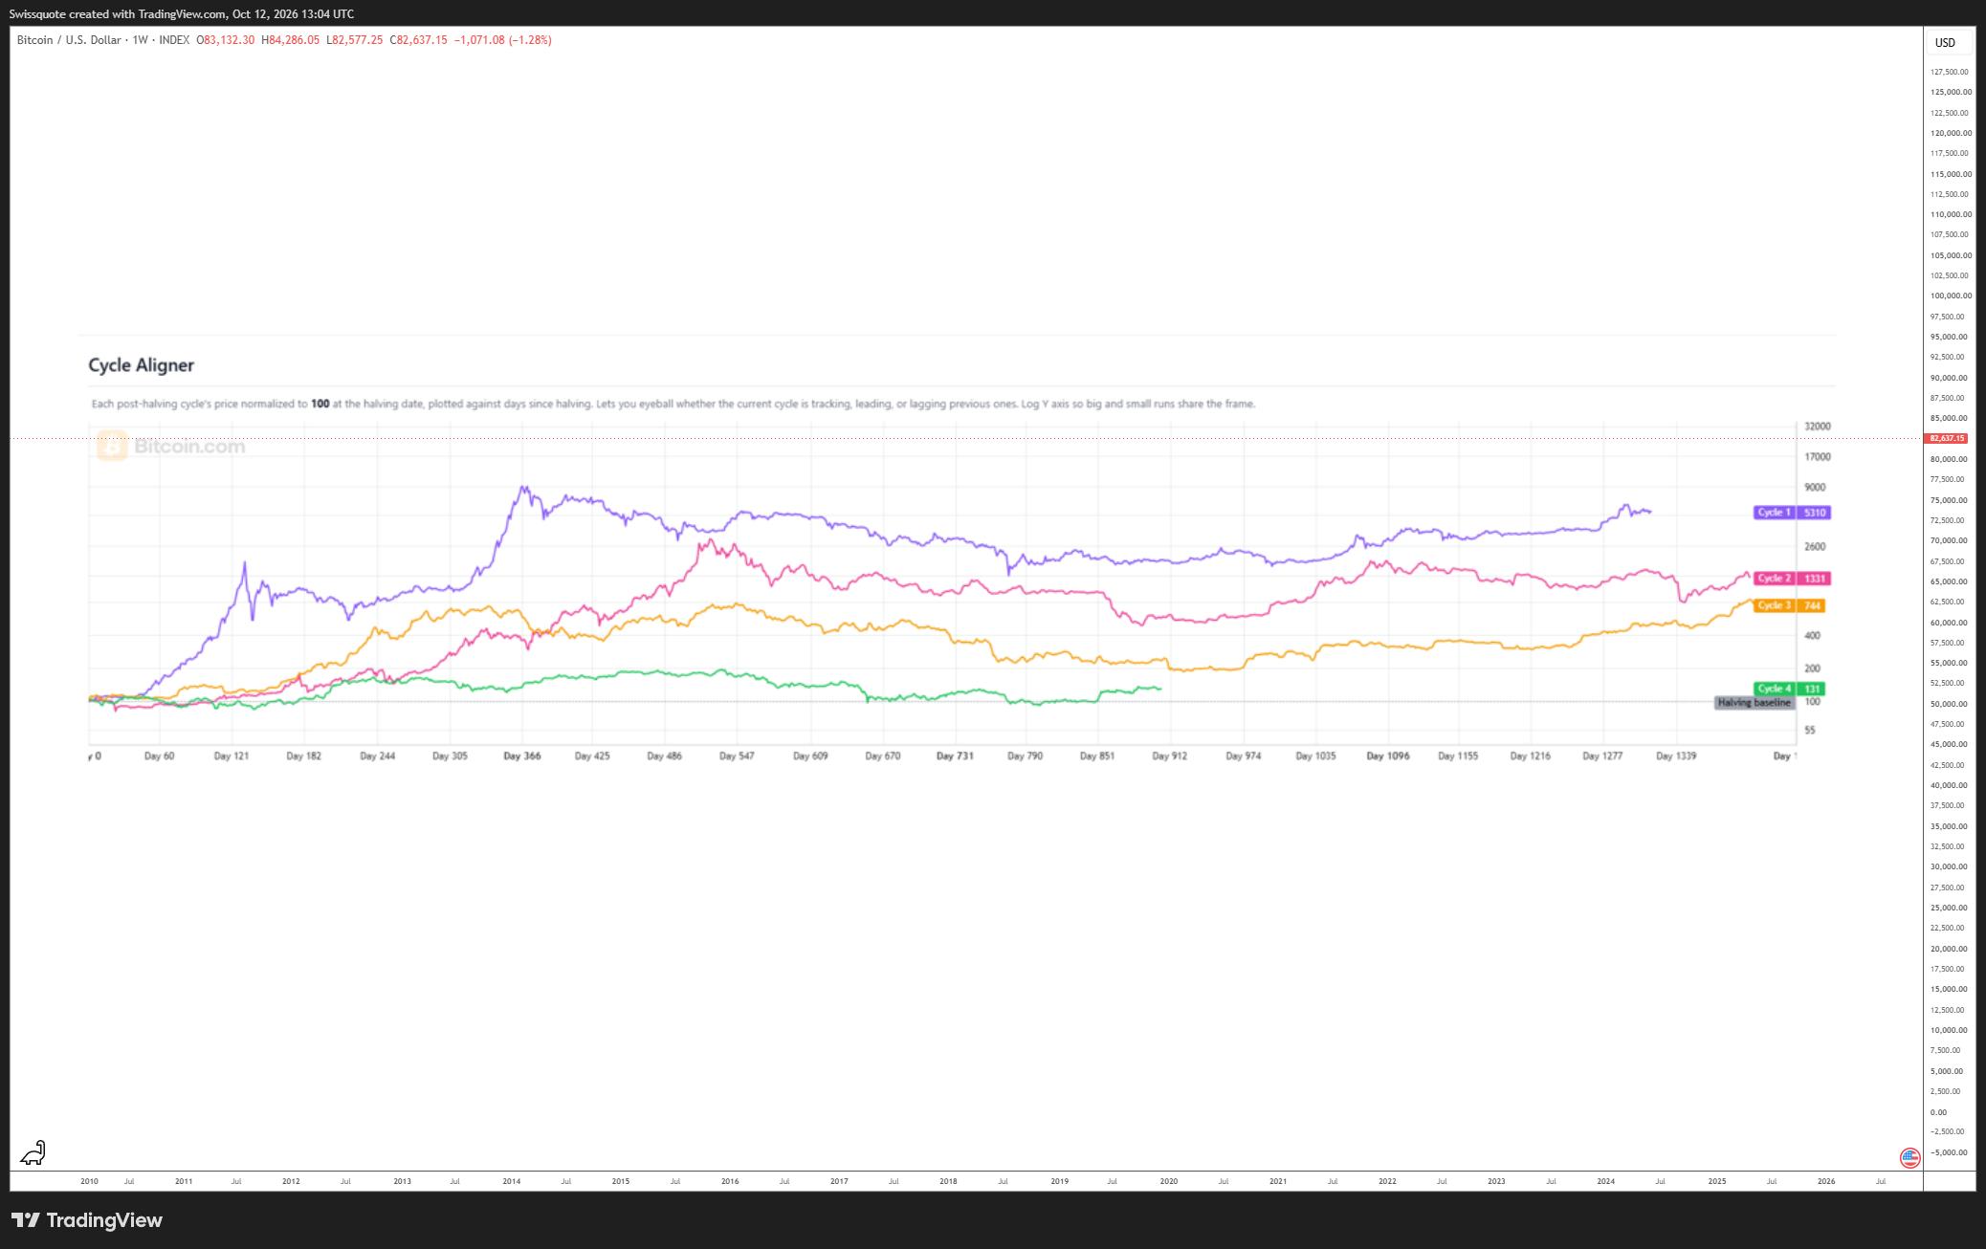Click the low value L82,577.25
1986x1249 pixels.
tap(354, 40)
